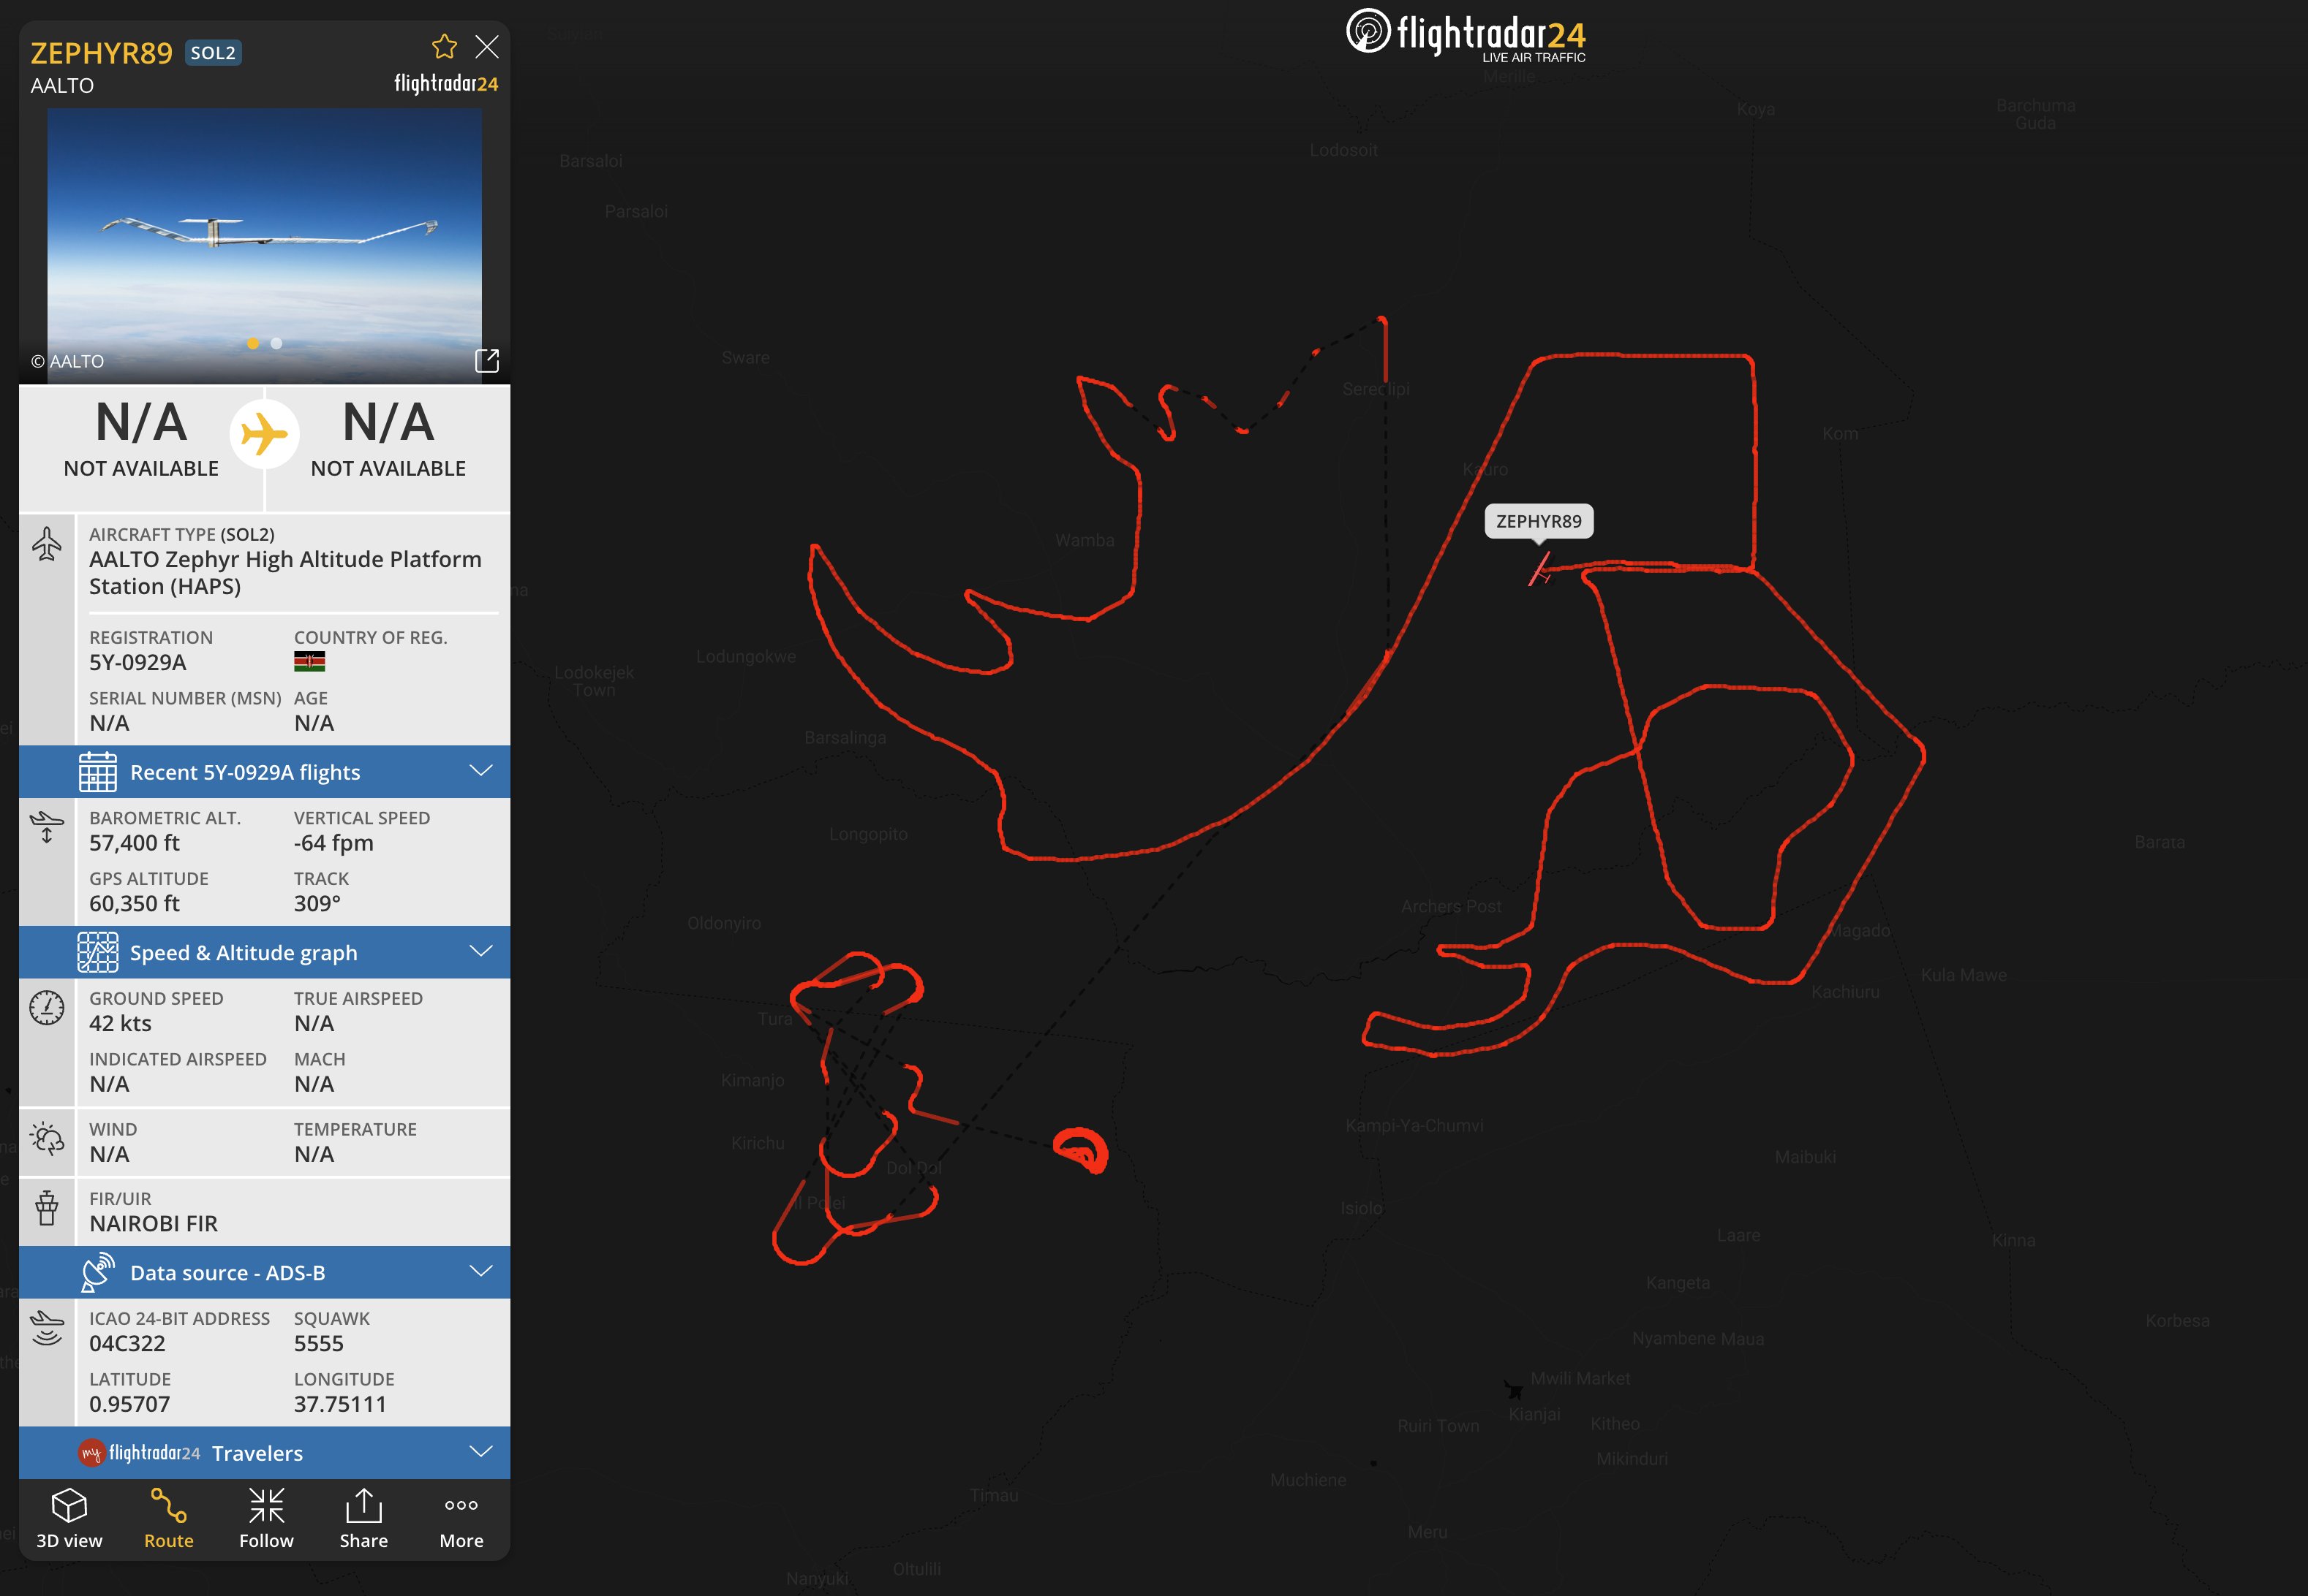
Task: Click the SOL2 aircraft type badge
Action: tap(213, 53)
